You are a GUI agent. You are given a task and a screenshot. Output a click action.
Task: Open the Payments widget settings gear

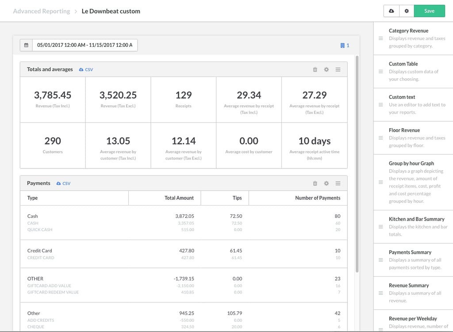(x=326, y=183)
